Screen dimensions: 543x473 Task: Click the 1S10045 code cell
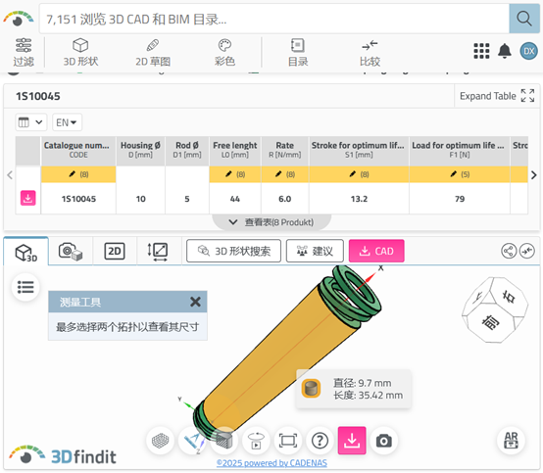(x=78, y=199)
